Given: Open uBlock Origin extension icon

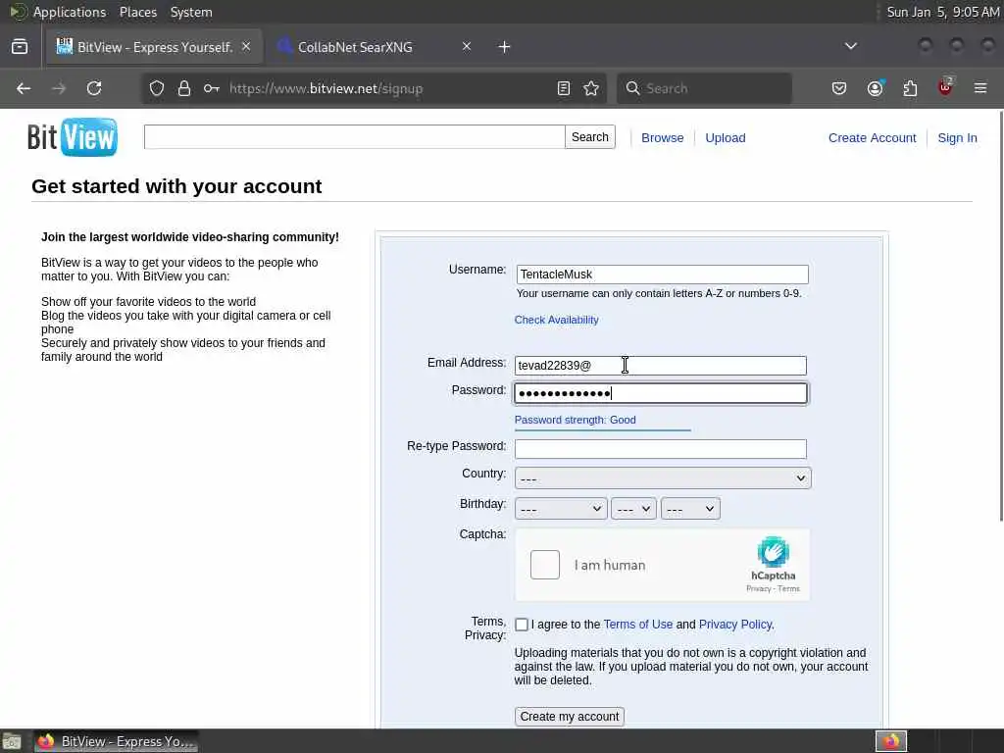Looking at the screenshot, I should pos(945,87).
